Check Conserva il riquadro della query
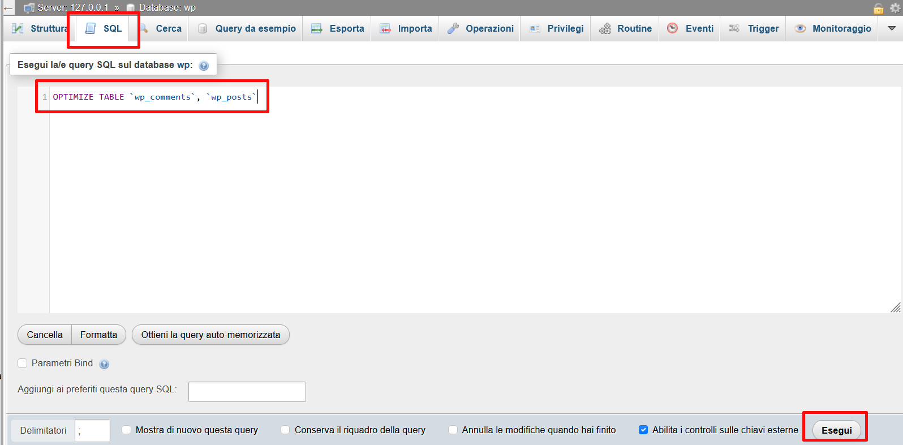903x445 pixels. pos(286,430)
